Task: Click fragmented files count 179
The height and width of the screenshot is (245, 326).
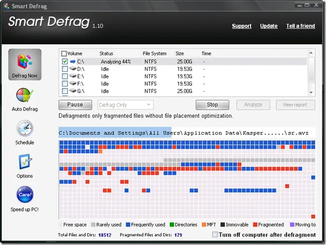Action: pyautogui.click(x=178, y=235)
